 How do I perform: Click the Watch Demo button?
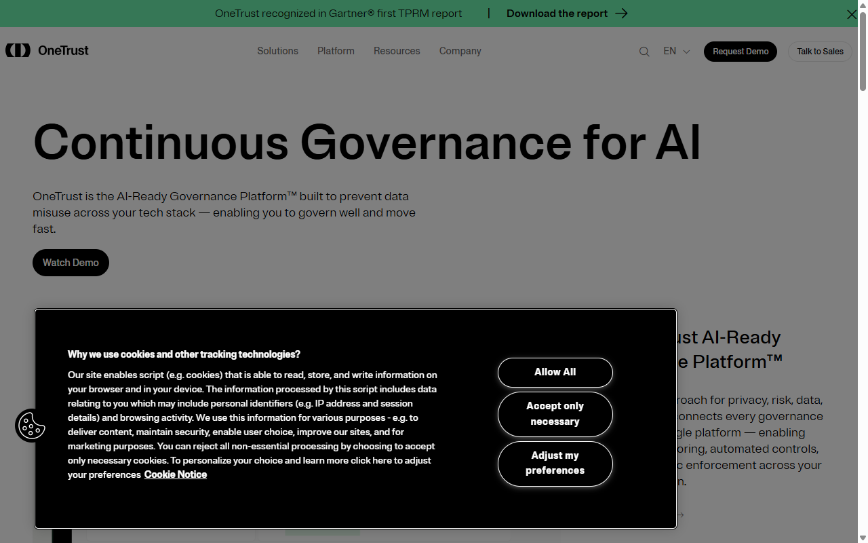tap(71, 263)
